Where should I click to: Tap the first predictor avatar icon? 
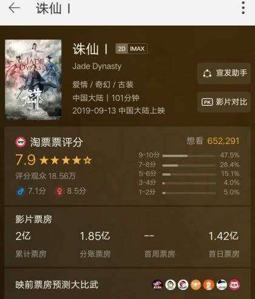click(x=157, y=284)
